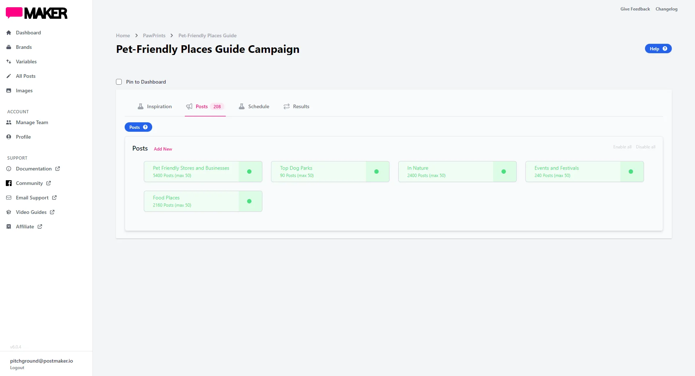Open the Results tab

point(296,106)
